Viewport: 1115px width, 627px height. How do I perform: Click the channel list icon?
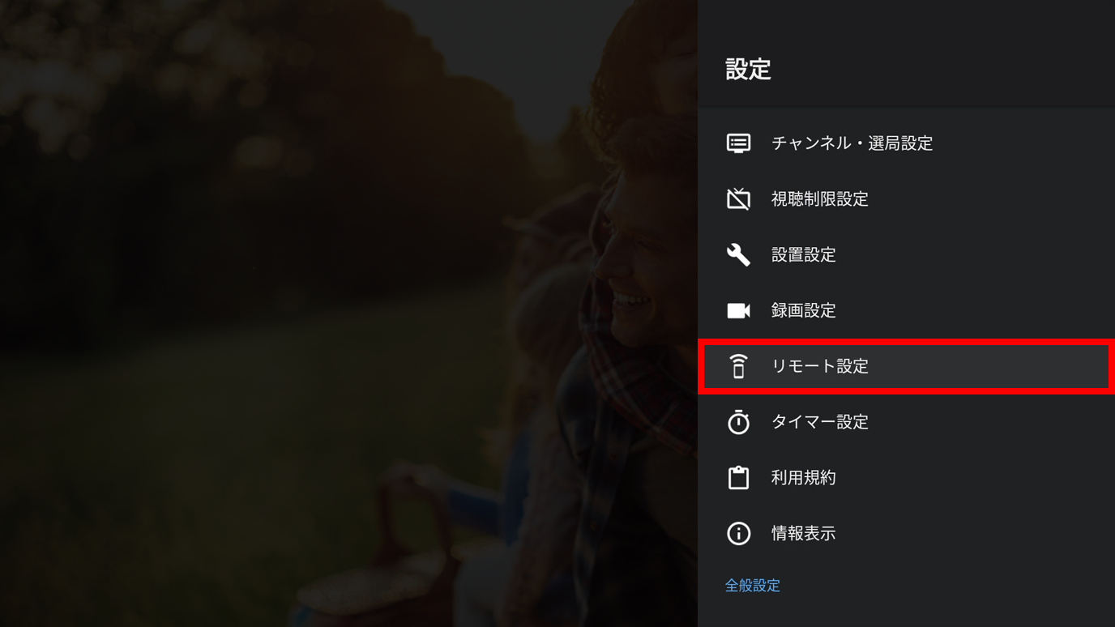[x=738, y=143]
